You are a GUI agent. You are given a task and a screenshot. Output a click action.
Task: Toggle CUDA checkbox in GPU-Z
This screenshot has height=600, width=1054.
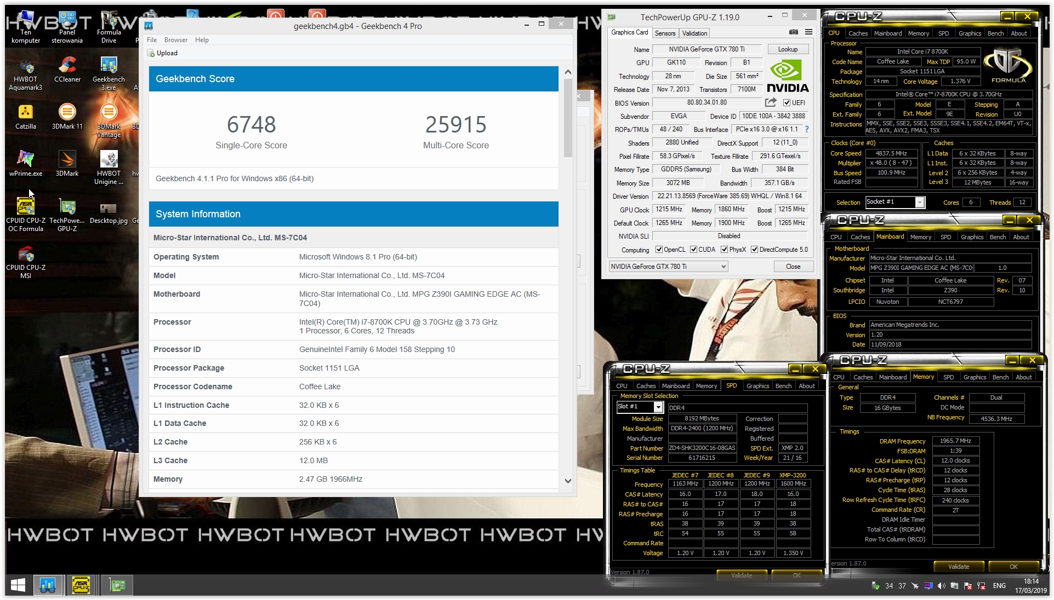click(693, 250)
